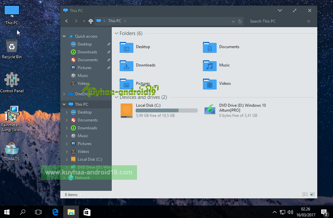This screenshot has width=333, height=218.
Task: Open the Documents folder tile
Action: click(221, 47)
